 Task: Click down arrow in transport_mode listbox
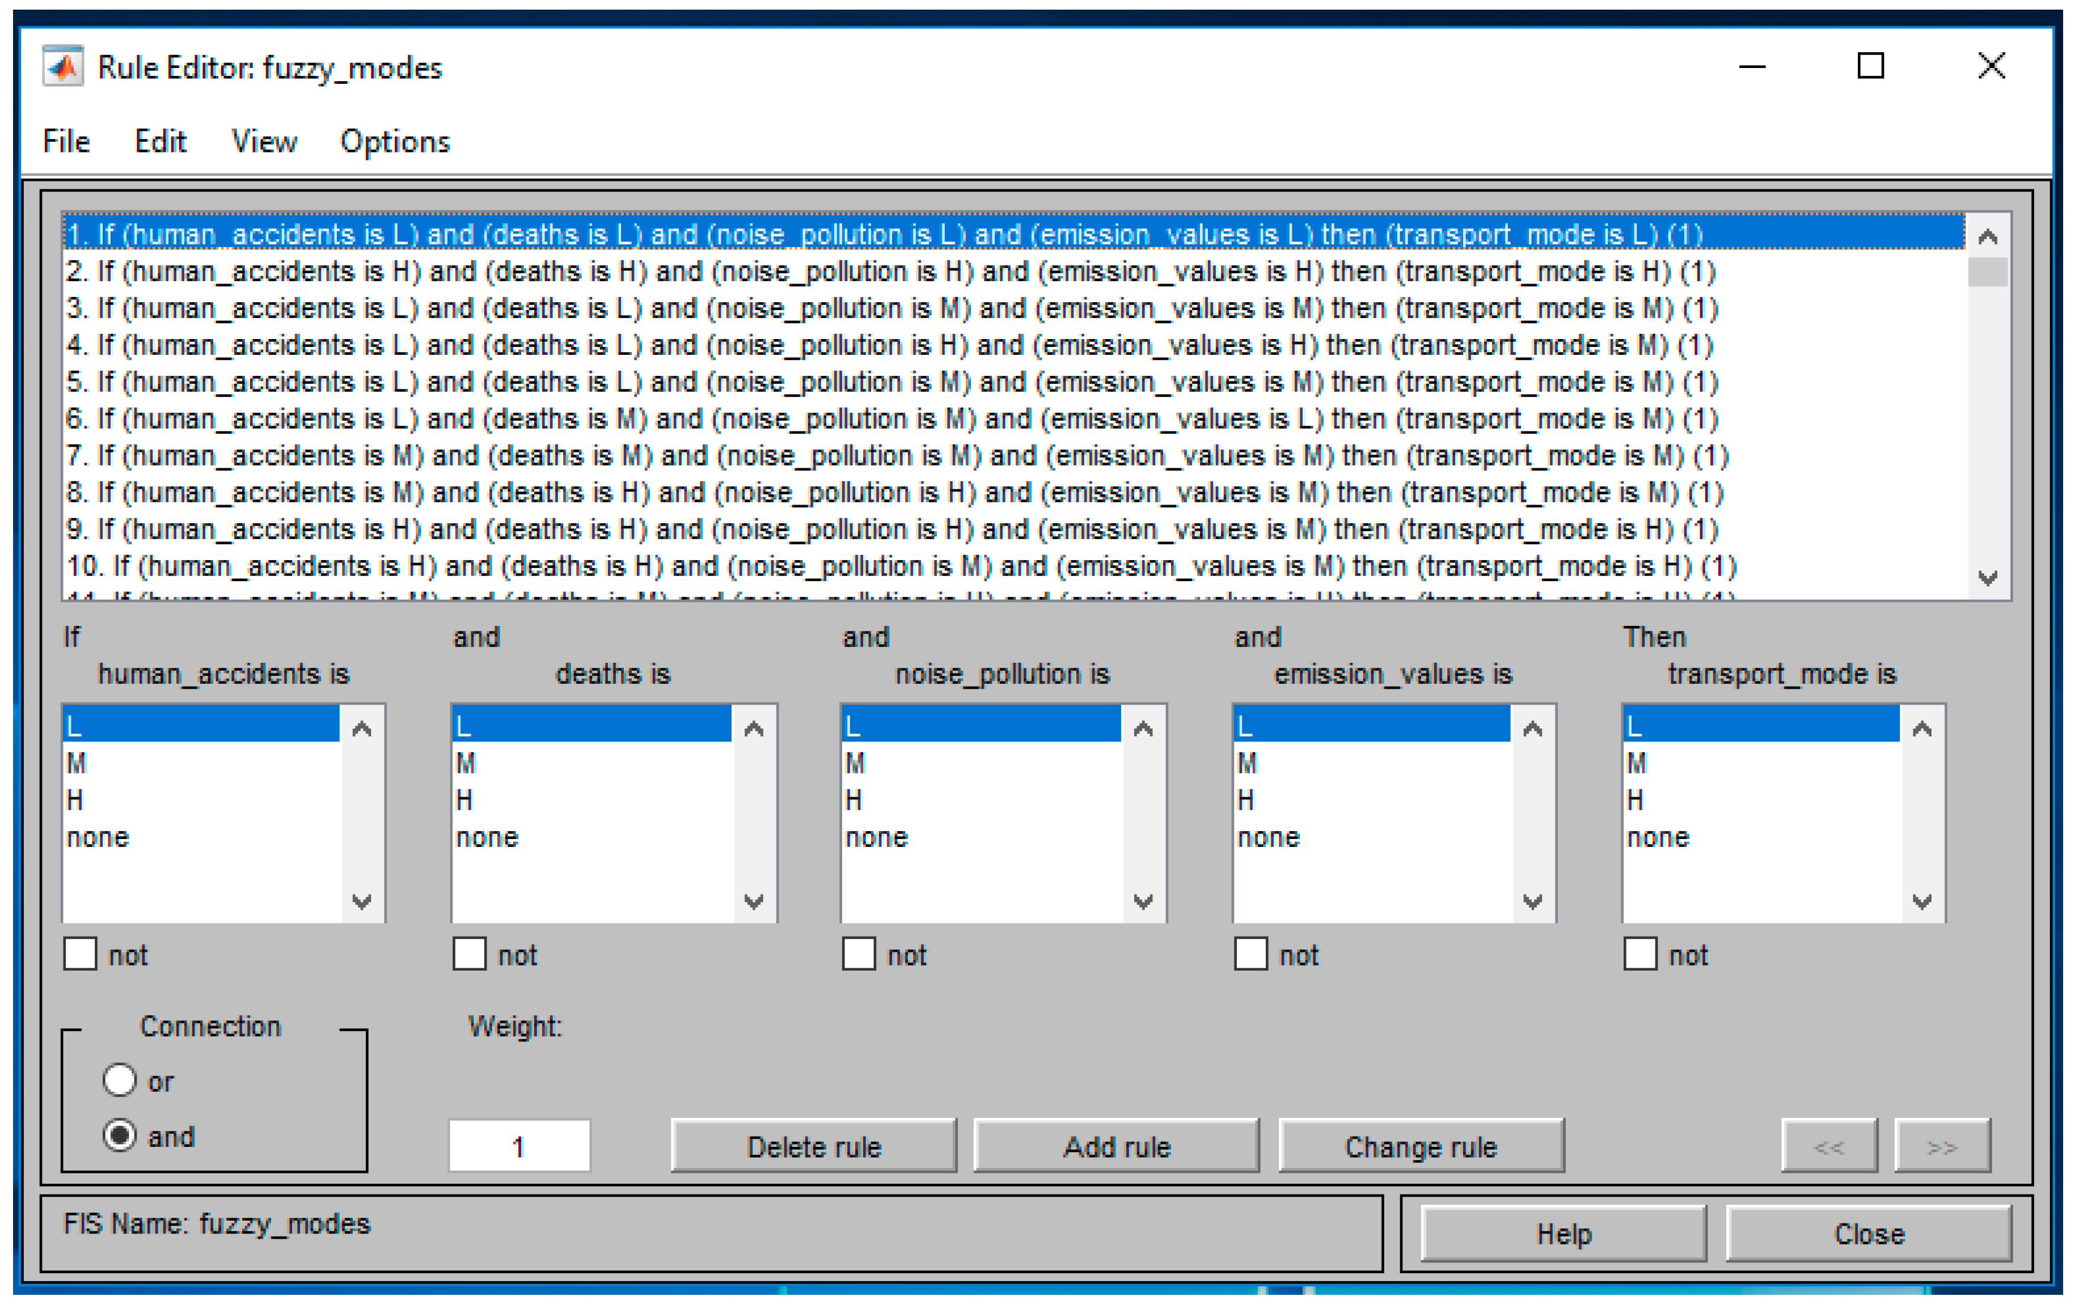click(x=1922, y=902)
